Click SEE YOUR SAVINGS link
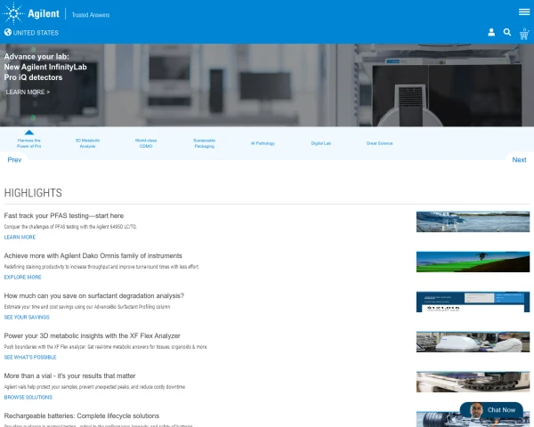 click(x=27, y=317)
